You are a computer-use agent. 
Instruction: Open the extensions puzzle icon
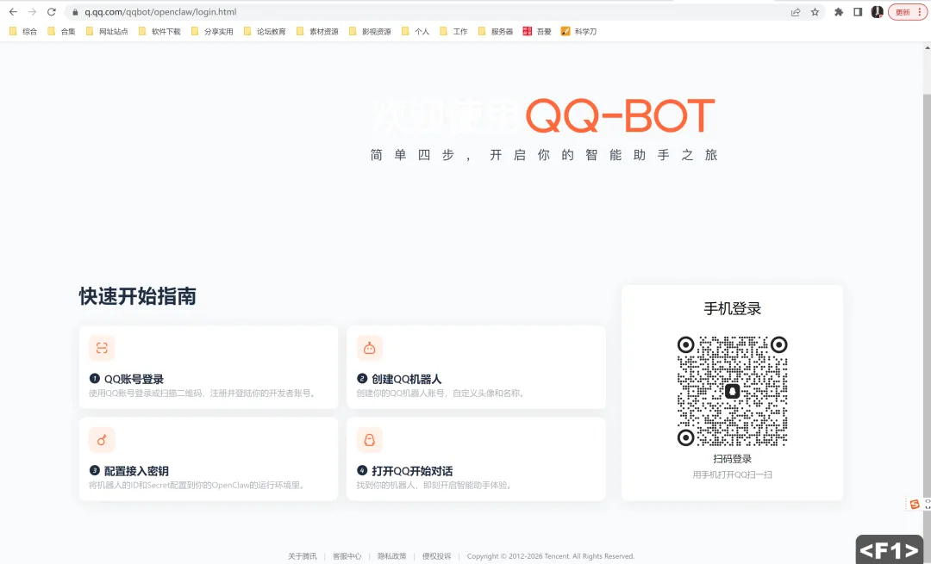coord(839,12)
